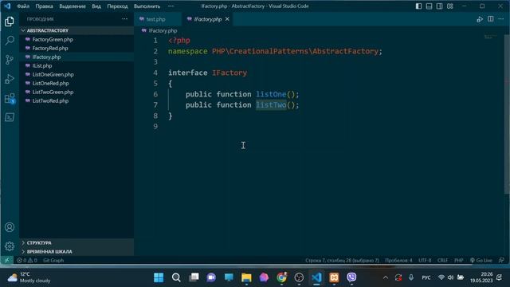Open Source Control view
510x287 pixels.
point(10,60)
